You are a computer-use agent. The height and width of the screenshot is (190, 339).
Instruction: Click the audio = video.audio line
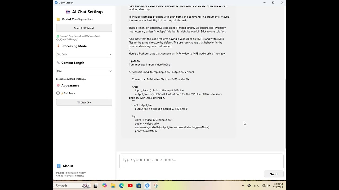[x=147, y=123]
